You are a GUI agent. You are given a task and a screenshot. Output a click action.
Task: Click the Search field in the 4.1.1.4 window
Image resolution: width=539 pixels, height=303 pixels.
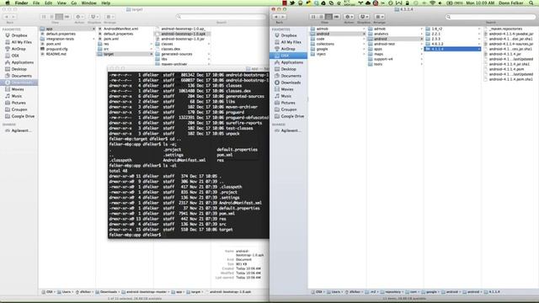(x=490, y=17)
